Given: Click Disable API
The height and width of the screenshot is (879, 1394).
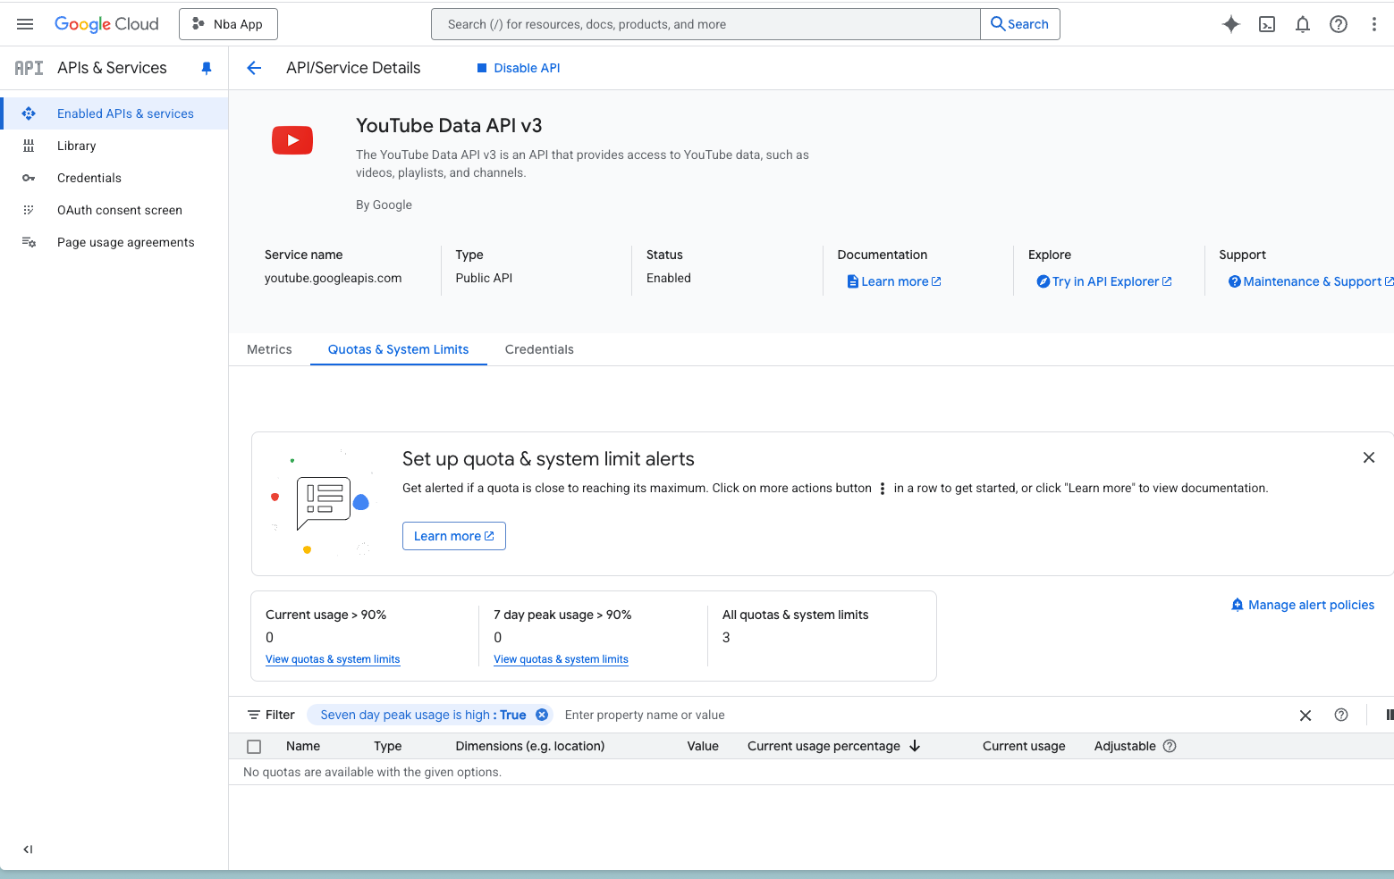Looking at the screenshot, I should (519, 67).
